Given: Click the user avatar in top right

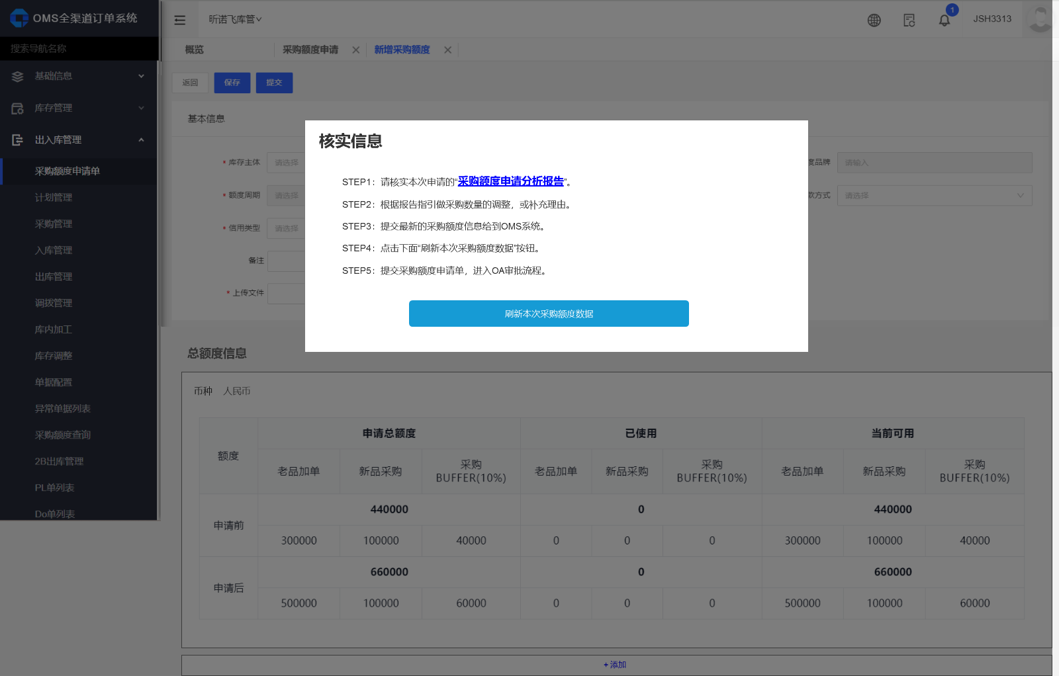Looking at the screenshot, I should [x=1039, y=19].
